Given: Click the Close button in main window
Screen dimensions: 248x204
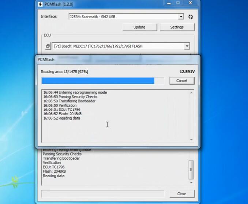Looking at the screenshot, I should tap(181, 194).
